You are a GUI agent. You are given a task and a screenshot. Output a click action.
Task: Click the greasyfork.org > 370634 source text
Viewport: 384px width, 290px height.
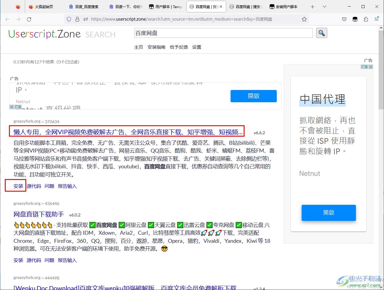click(36, 121)
